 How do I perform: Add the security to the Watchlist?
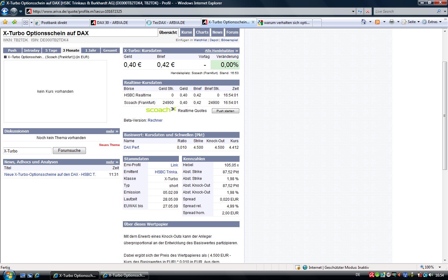(x=200, y=40)
